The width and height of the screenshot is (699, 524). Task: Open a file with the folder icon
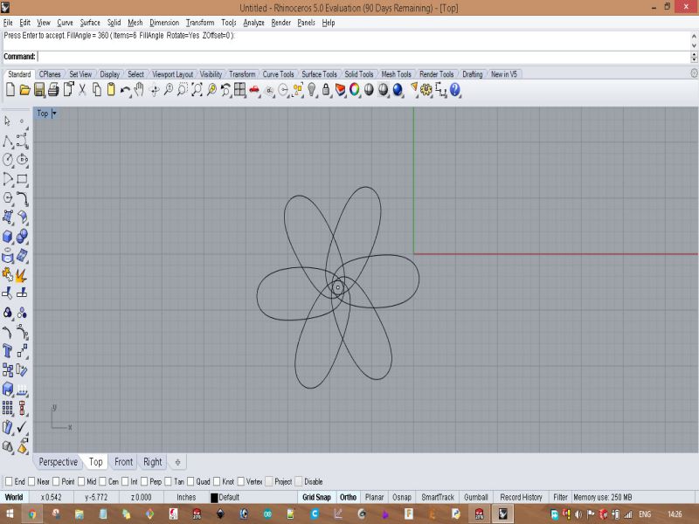(25, 90)
